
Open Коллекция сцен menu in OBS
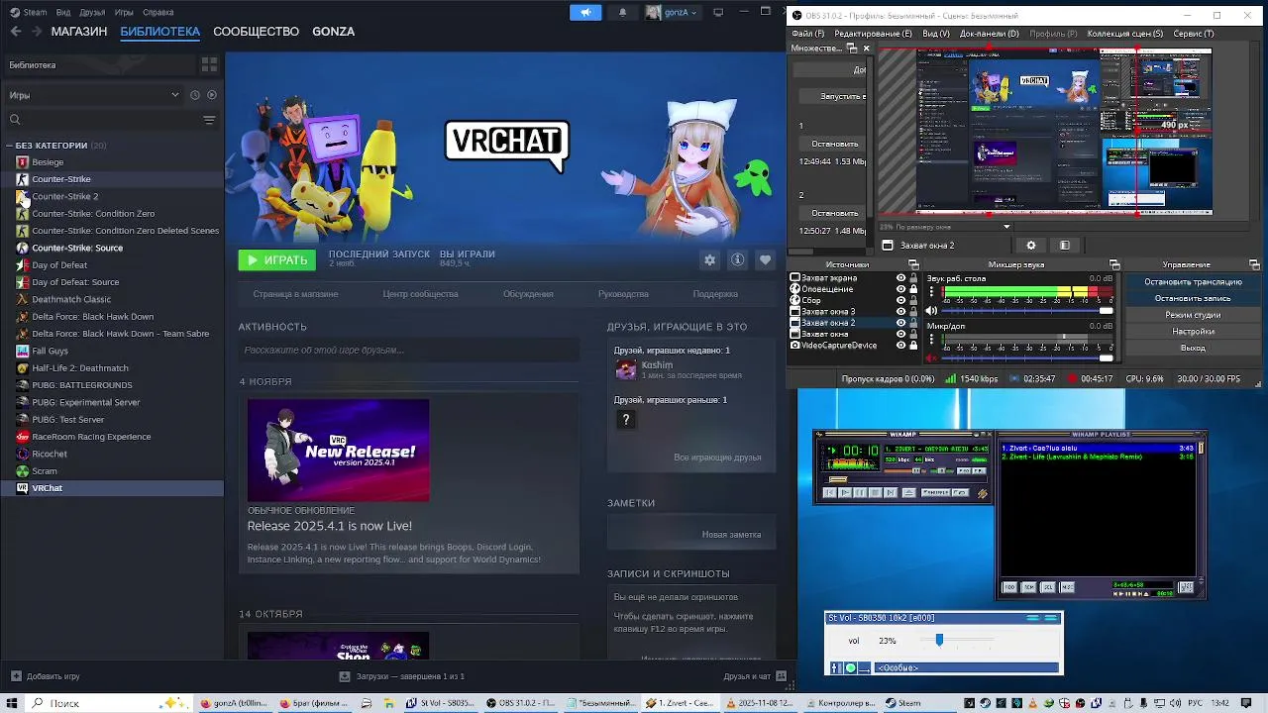(x=1124, y=34)
